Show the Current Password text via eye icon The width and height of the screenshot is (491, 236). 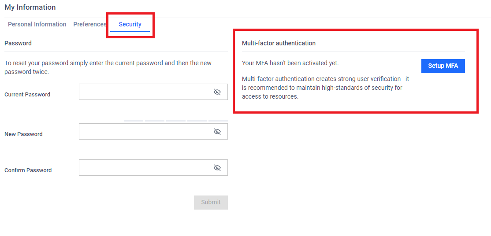click(x=217, y=92)
